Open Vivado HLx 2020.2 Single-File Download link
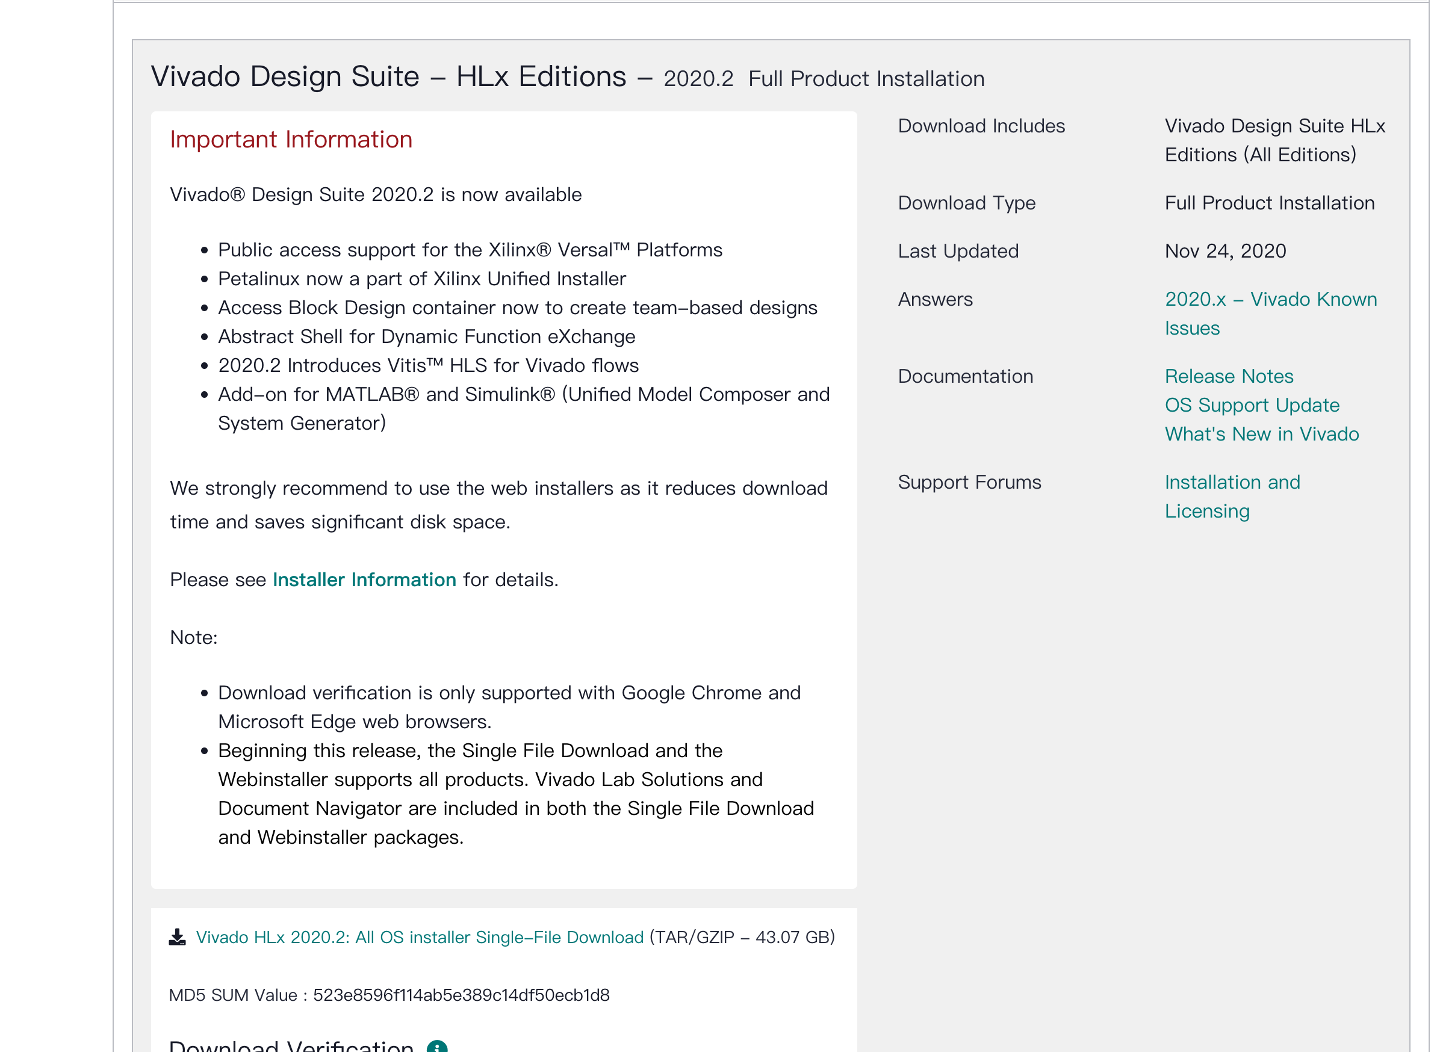The image size is (1434, 1052). pos(420,938)
